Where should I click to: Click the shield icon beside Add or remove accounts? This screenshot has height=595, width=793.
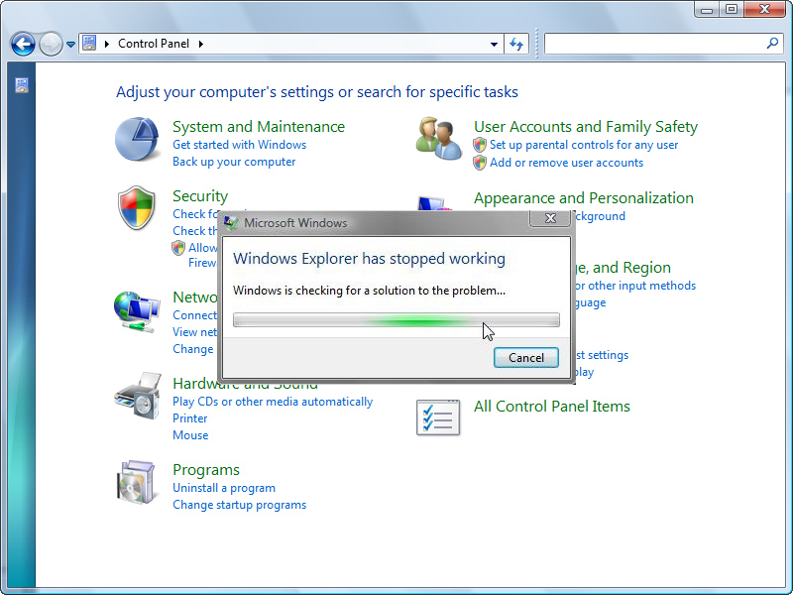[480, 163]
